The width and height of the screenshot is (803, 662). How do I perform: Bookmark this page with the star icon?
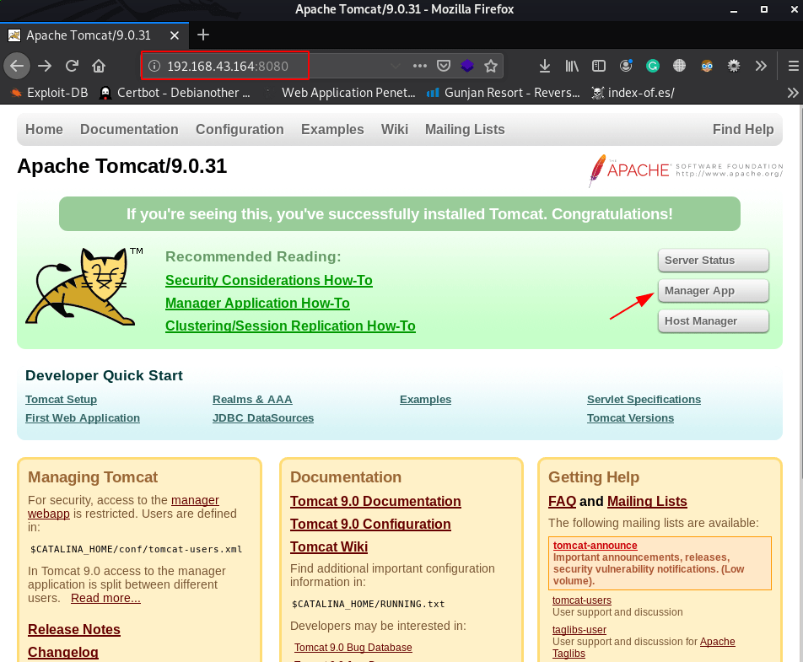pos(491,66)
